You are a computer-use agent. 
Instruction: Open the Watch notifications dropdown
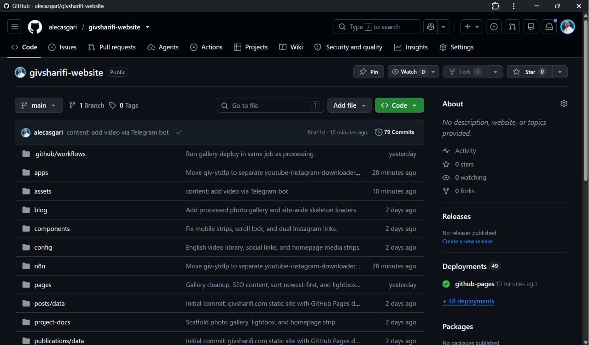point(414,72)
